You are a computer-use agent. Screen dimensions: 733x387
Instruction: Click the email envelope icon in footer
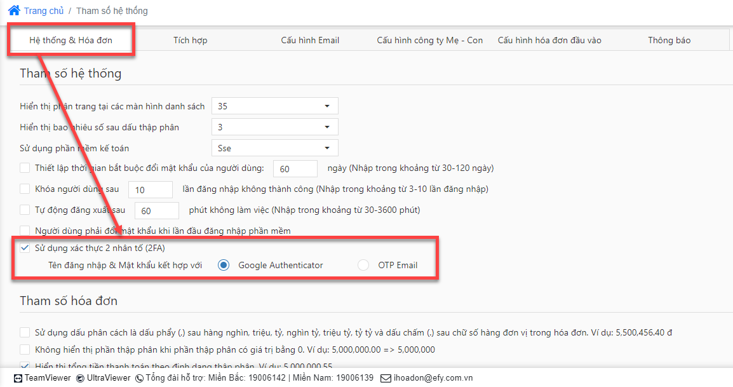[386, 378]
